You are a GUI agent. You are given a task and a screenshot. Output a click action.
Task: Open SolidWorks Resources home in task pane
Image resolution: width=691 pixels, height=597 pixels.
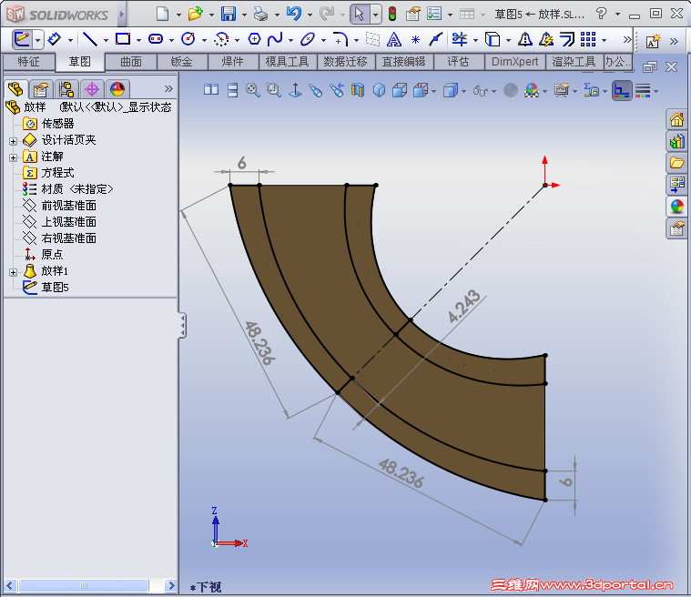[676, 119]
